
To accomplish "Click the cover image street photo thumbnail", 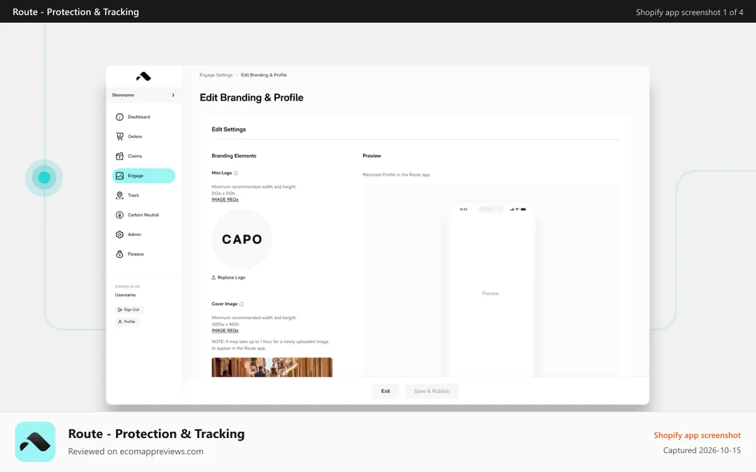I will [x=272, y=368].
